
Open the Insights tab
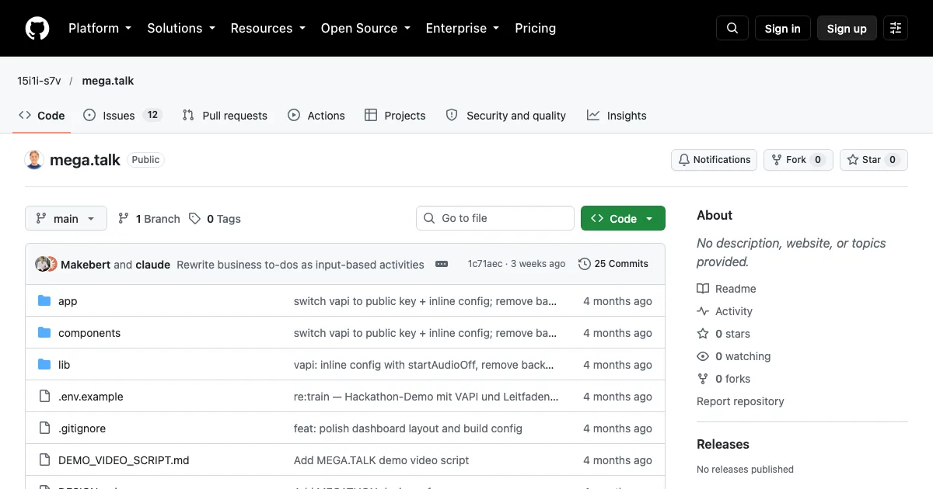pos(617,116)
